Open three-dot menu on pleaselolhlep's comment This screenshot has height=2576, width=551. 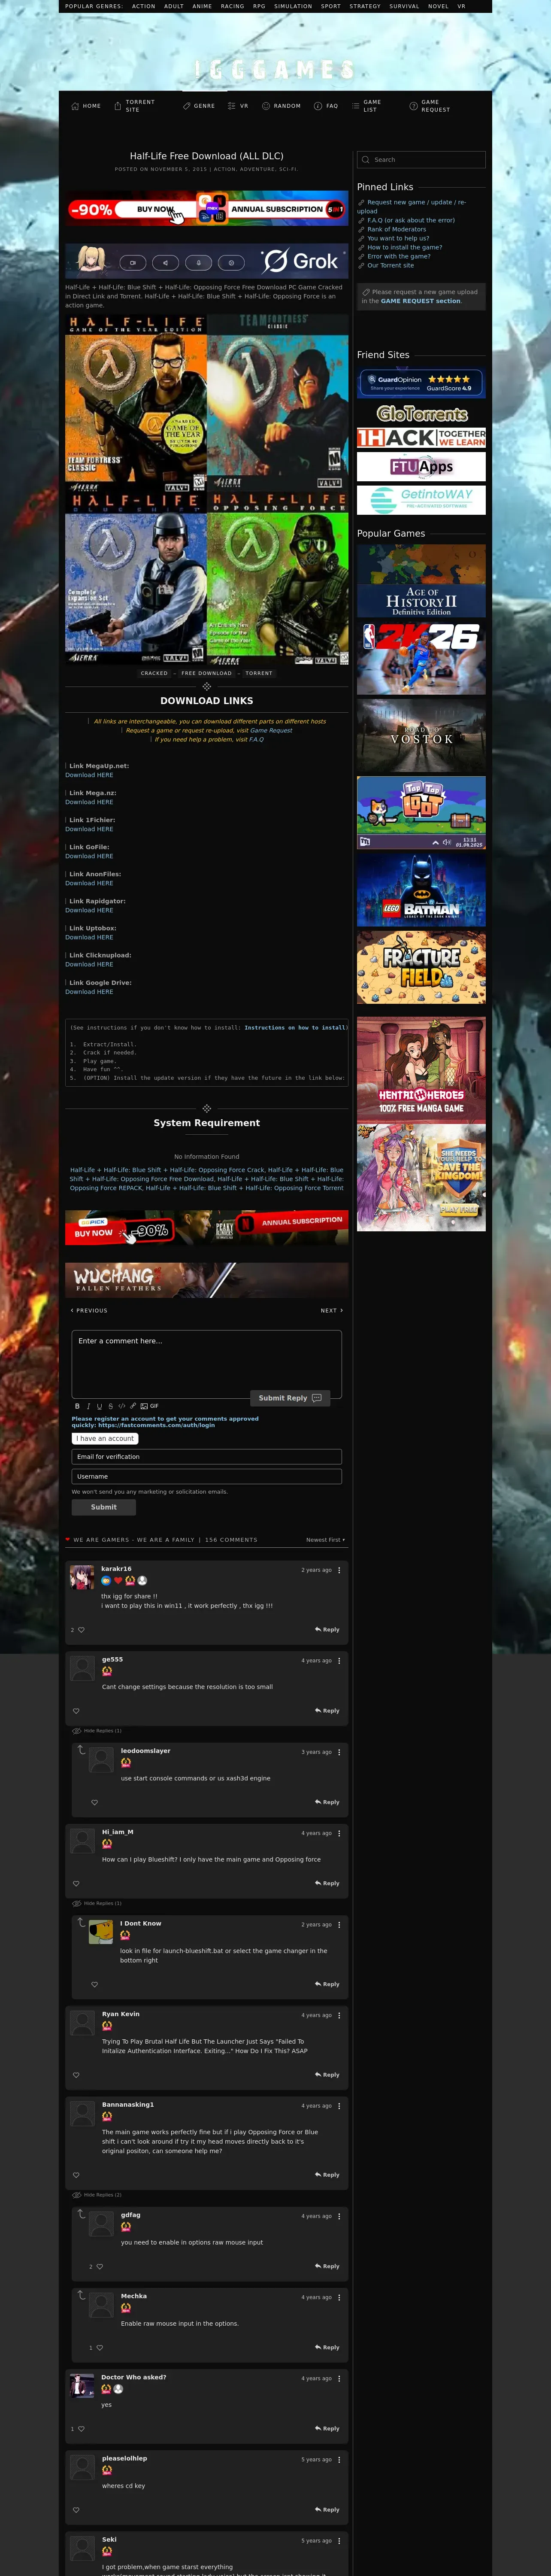coord(339,2460)
